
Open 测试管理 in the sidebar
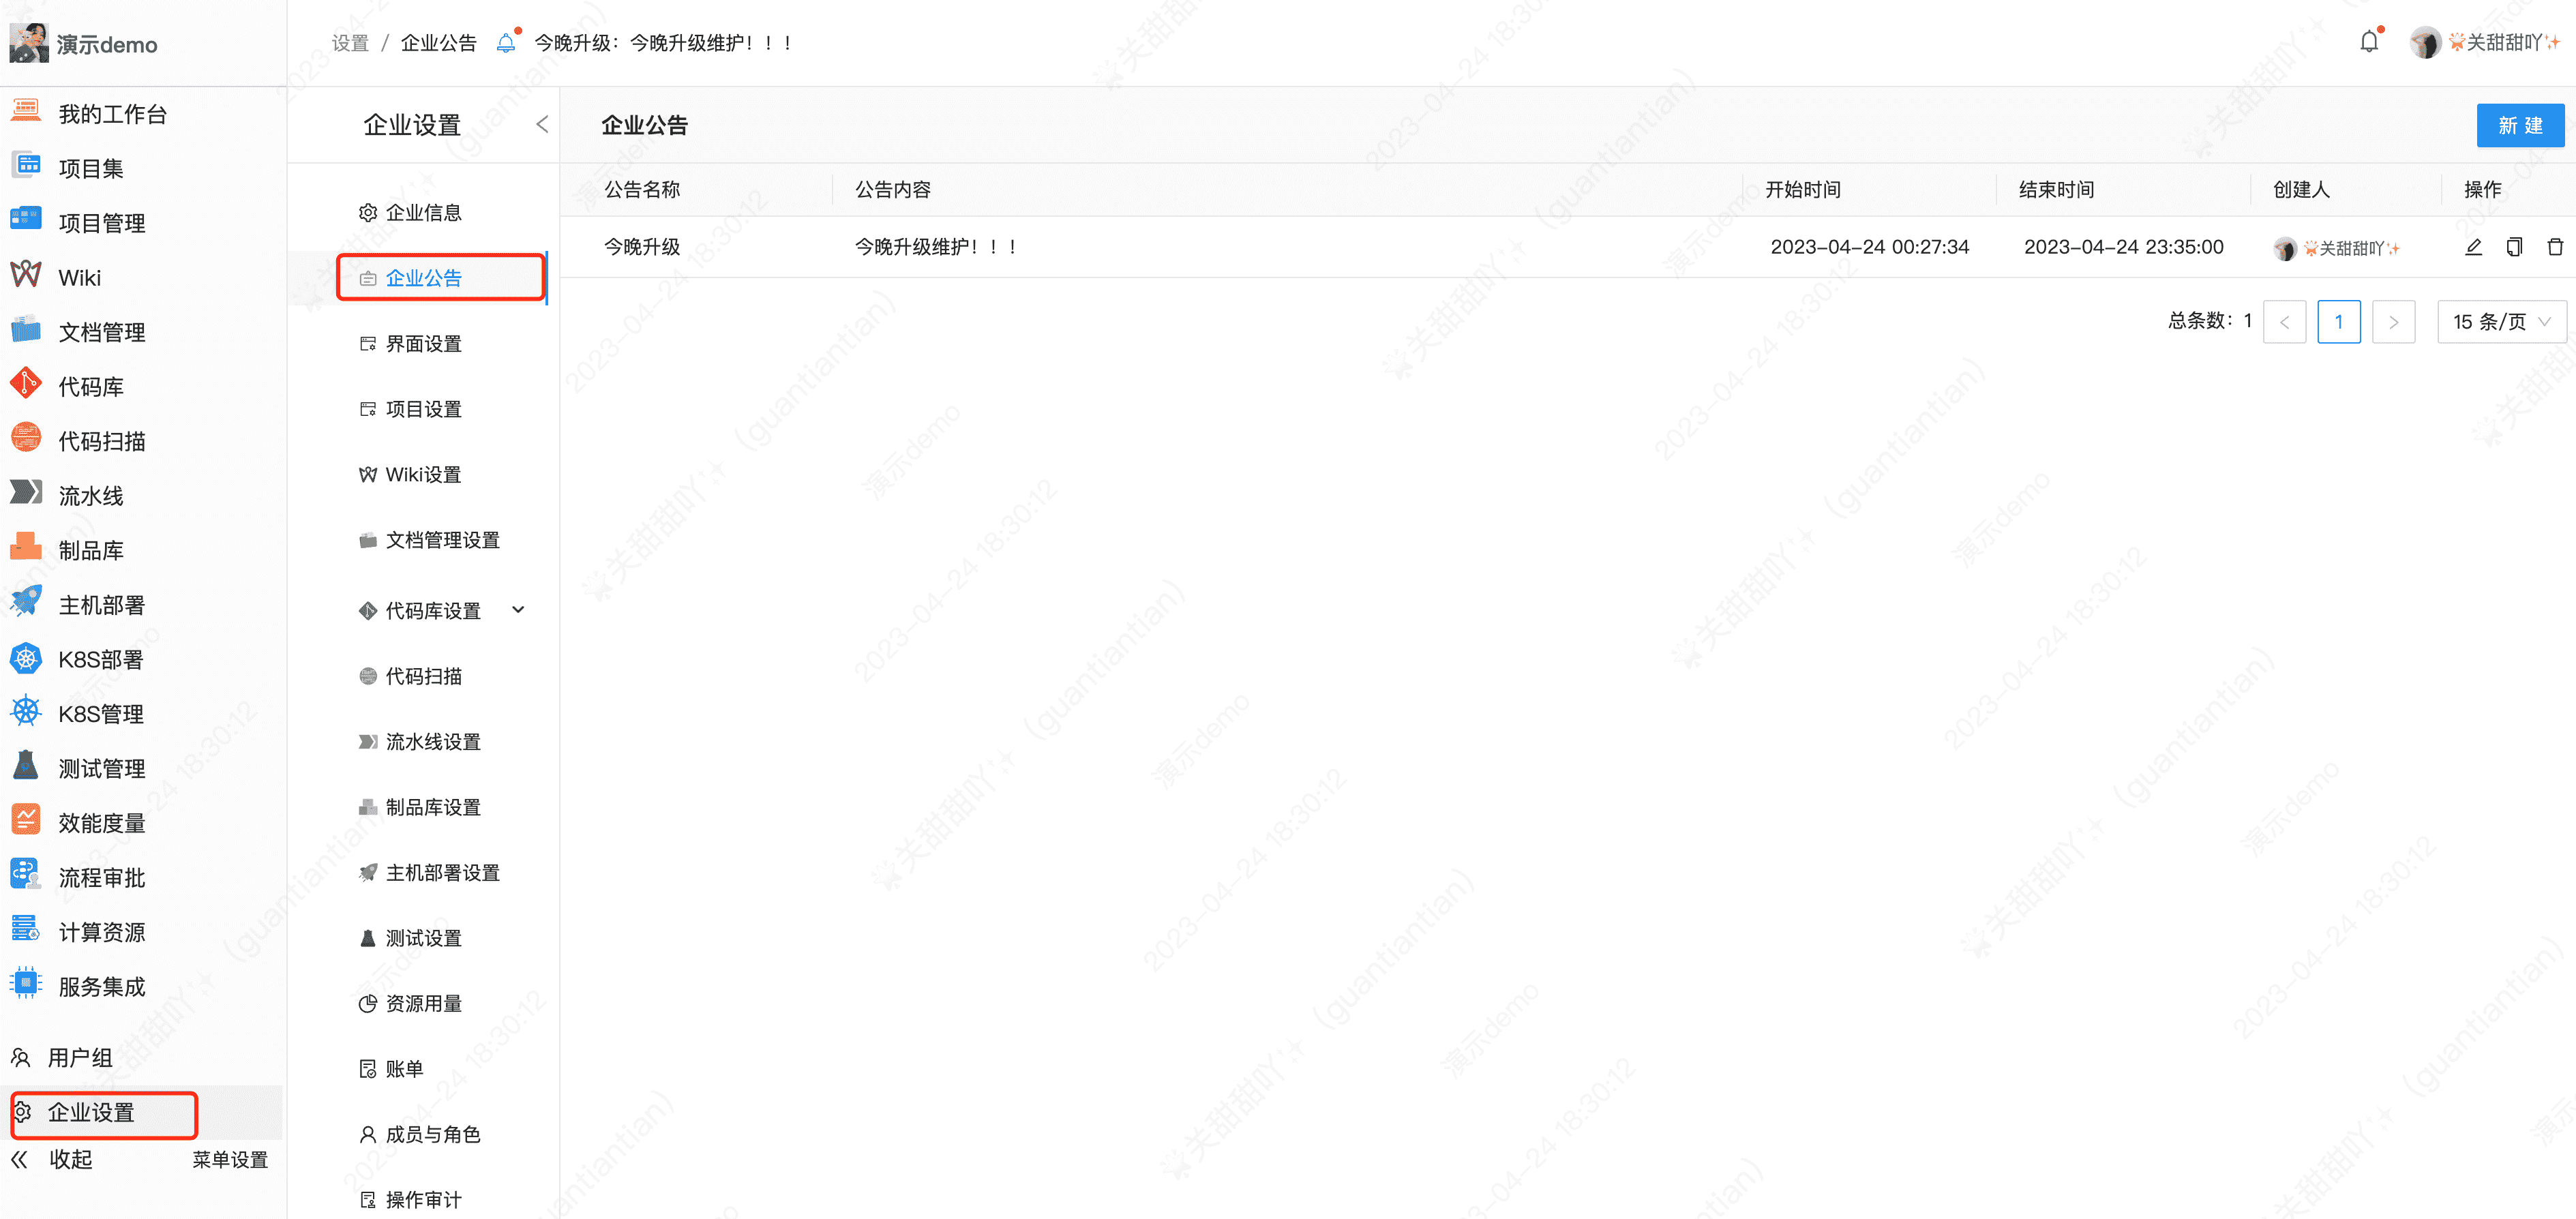[100, 767]
